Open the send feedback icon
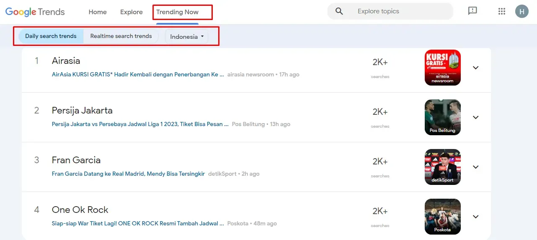 [x=472, y=11]
